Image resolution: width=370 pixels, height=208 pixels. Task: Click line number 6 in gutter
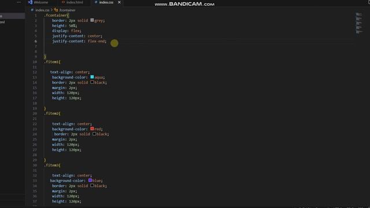point(36,41)
